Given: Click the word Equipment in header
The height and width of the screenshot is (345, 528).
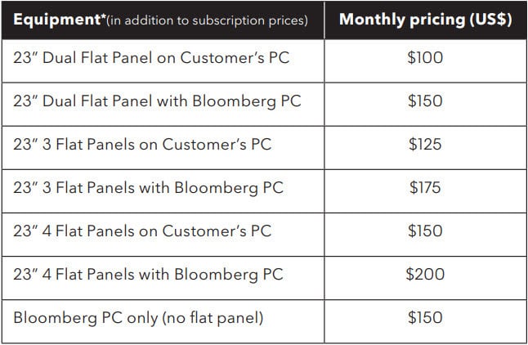Looking at the screenshot, I should click(57, 20).
